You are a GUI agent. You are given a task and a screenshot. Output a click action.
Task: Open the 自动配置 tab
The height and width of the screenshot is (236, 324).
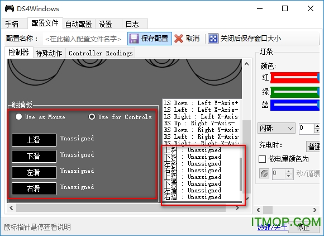pos(79,24)
